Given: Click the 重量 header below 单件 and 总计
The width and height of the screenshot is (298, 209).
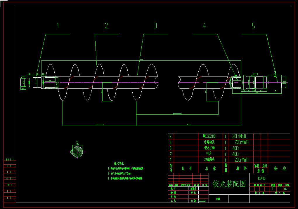Looking at the screenshot, I should click(261, 171).
